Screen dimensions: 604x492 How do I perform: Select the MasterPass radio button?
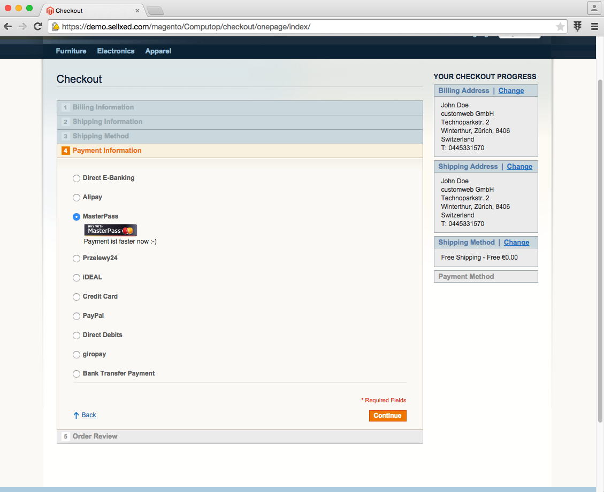click(x=77, y=216)
